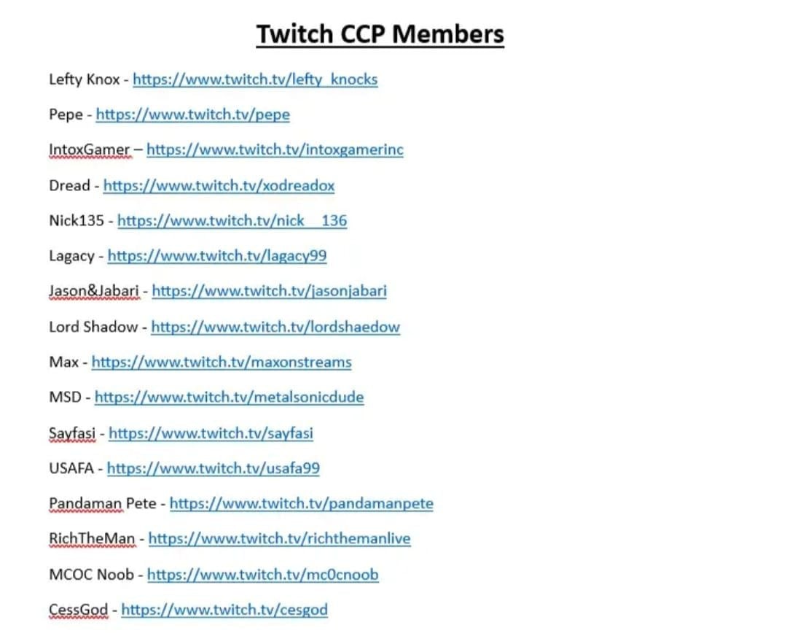Click the pandamanpete Twitch link
The image size is (787, 633).
(301, 503)
